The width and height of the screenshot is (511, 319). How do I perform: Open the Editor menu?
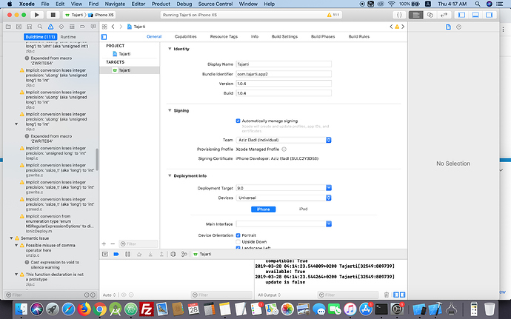[x=138, y=4]
